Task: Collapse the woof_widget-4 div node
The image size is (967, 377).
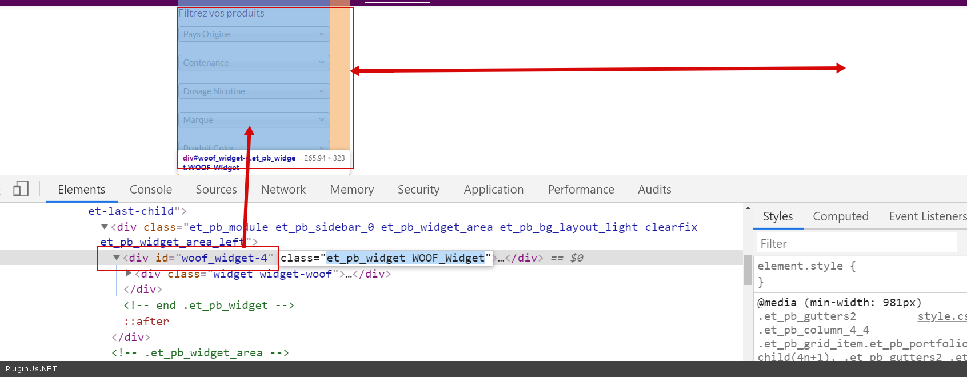Action: coord(117,258)
